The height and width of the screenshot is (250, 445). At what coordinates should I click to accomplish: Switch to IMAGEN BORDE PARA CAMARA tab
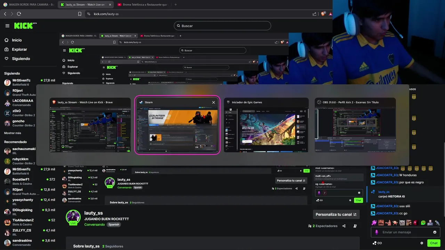pos(29,5)
